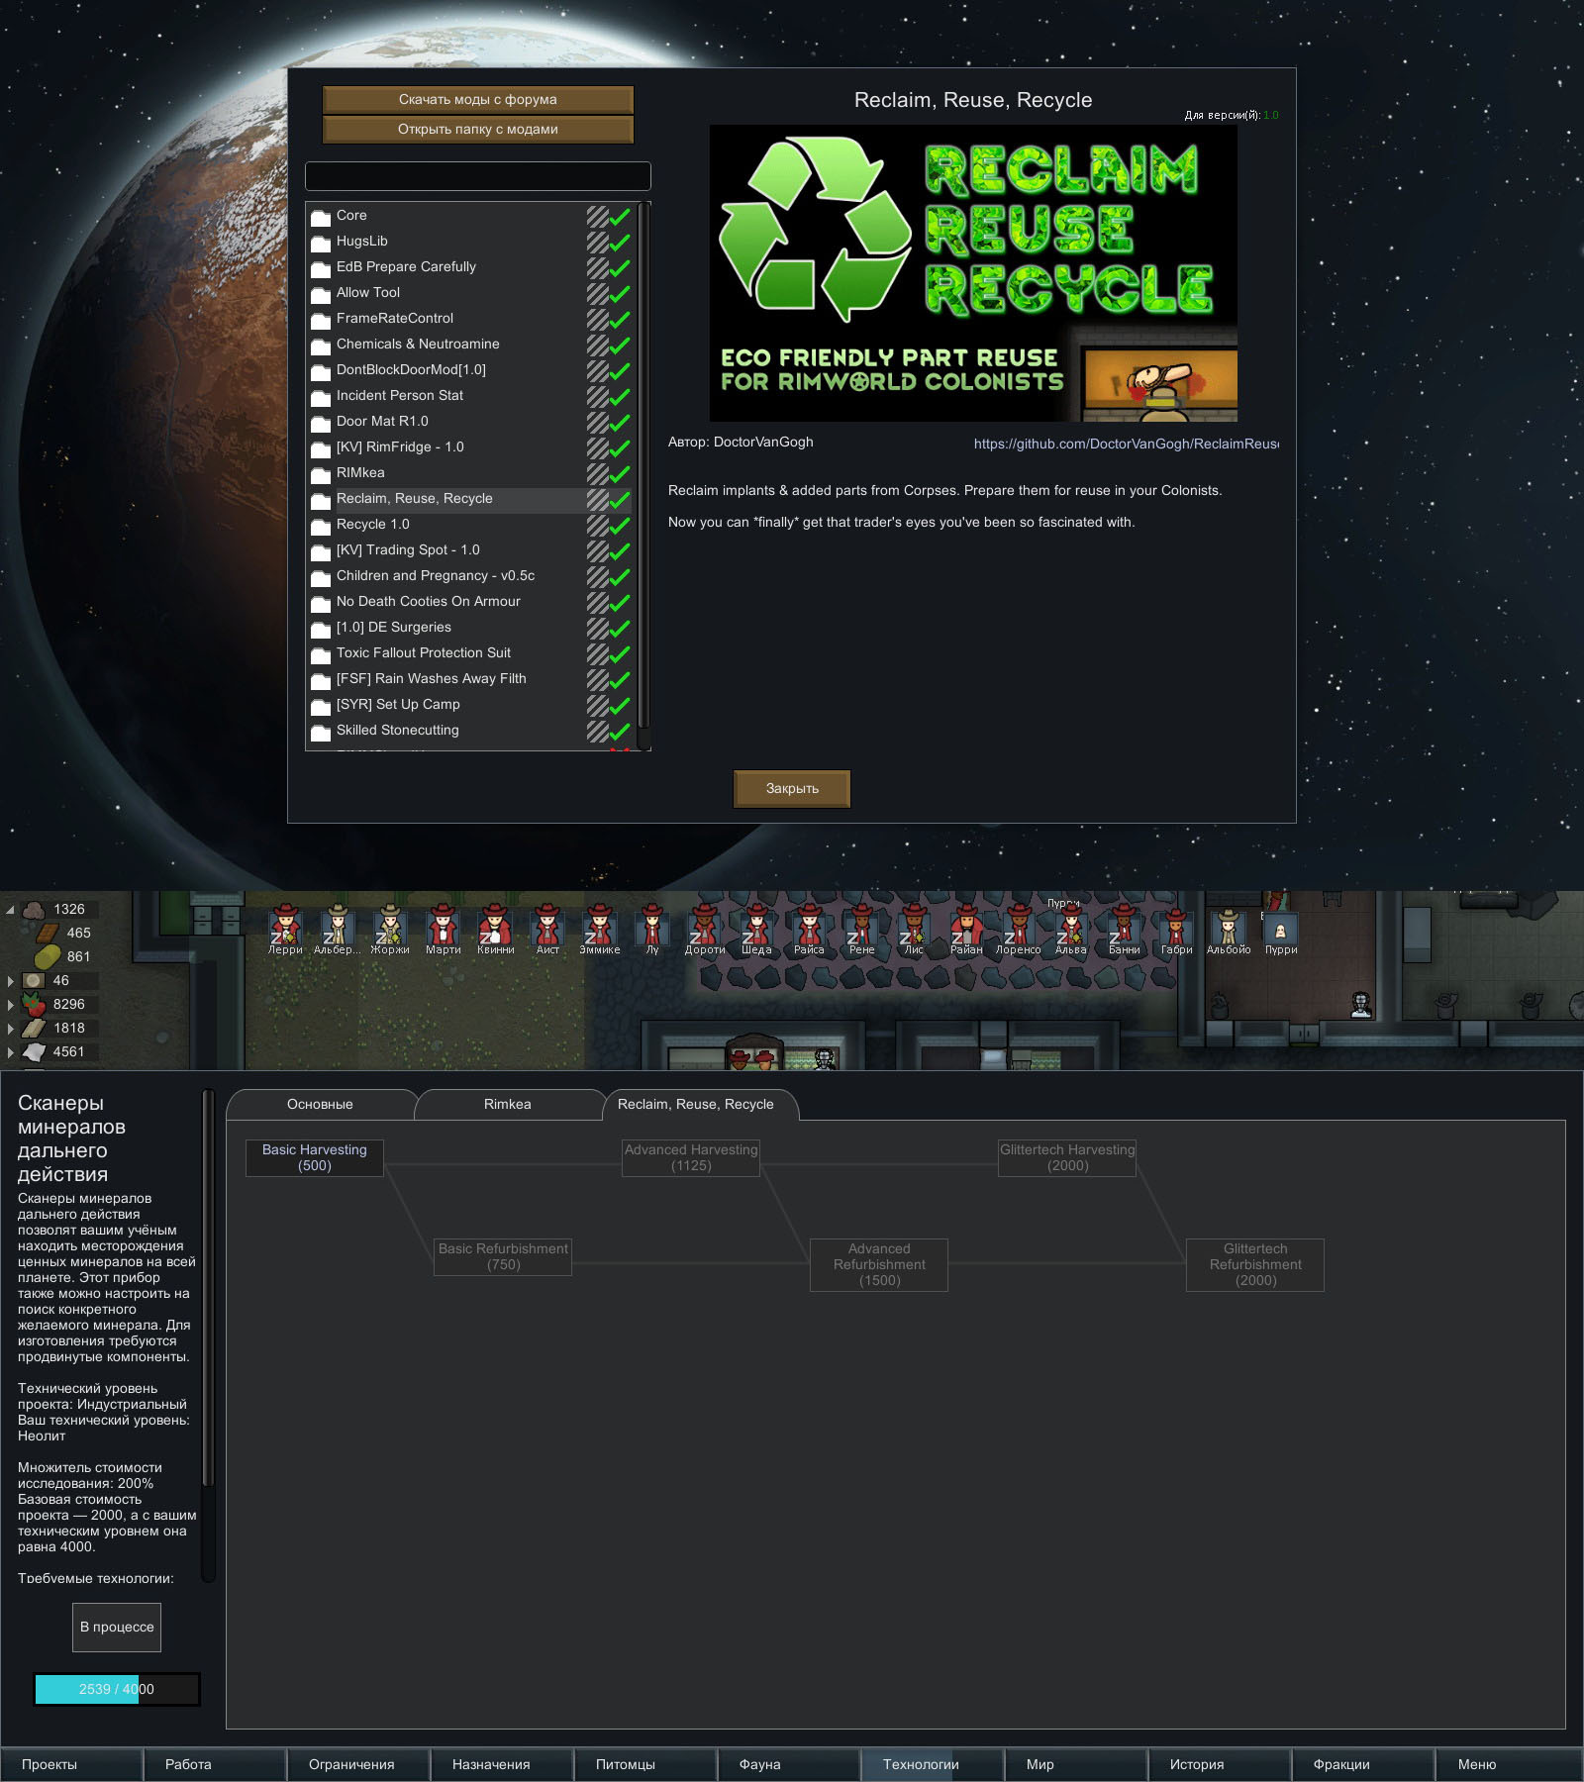Click the mod search input field
Screen dimensions: 1584x1782
[478, 176]
